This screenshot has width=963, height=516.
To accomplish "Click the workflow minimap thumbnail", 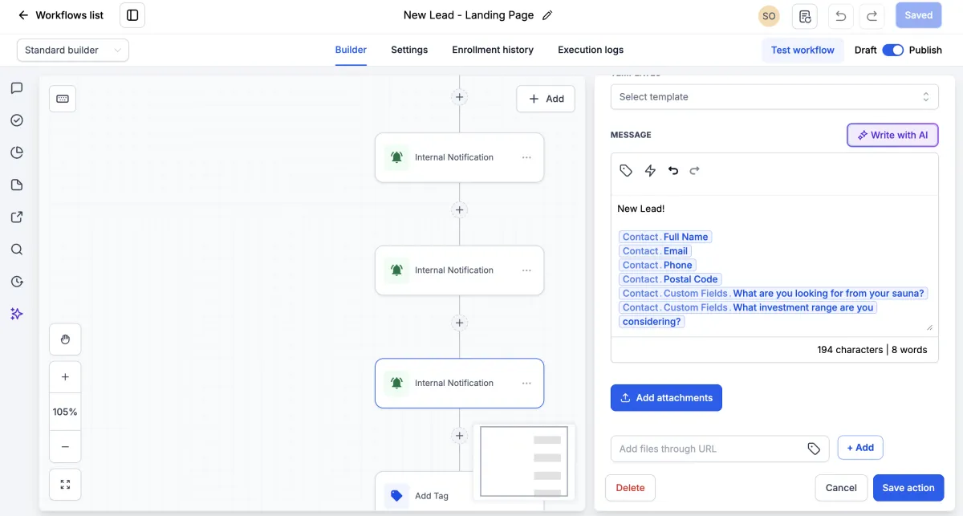I will [x=524, y=461].
